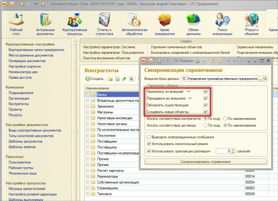Click the red X delete mark icon
Viewport: 278px width, 201px height.
click(x=131, y=79)
